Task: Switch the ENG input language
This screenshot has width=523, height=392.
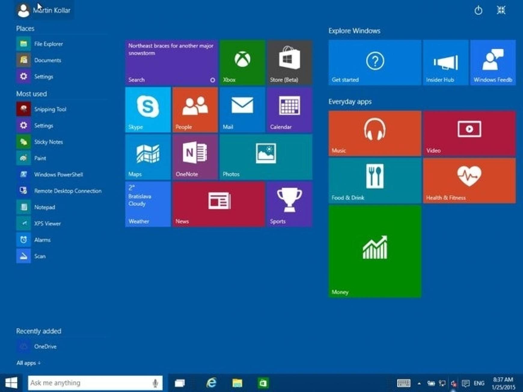Action: (479, 383)
